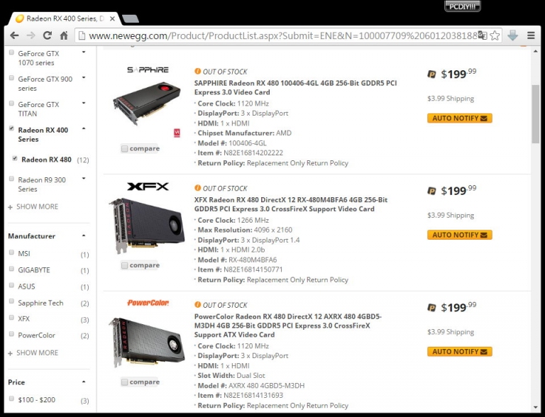
Task: Click the page vertical scrollbar thumb
Action: (536, 113)
